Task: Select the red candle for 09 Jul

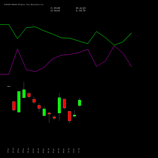Action: point(64,104)
